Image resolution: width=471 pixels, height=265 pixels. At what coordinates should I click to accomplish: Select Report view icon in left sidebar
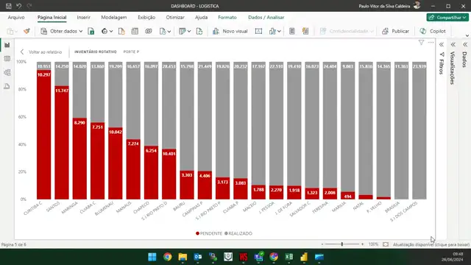click(x=7, y=45)
